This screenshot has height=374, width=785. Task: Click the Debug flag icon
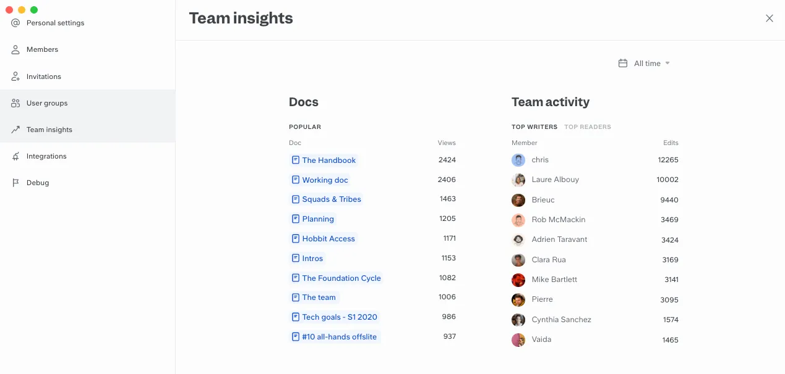coord(15,183)
